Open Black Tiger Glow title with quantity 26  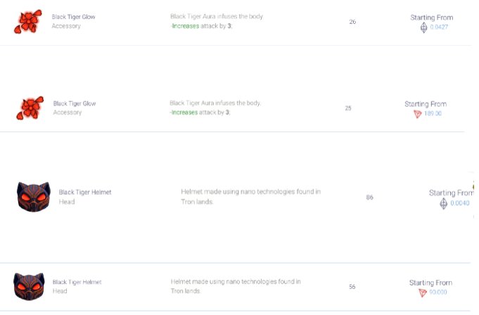74,17
